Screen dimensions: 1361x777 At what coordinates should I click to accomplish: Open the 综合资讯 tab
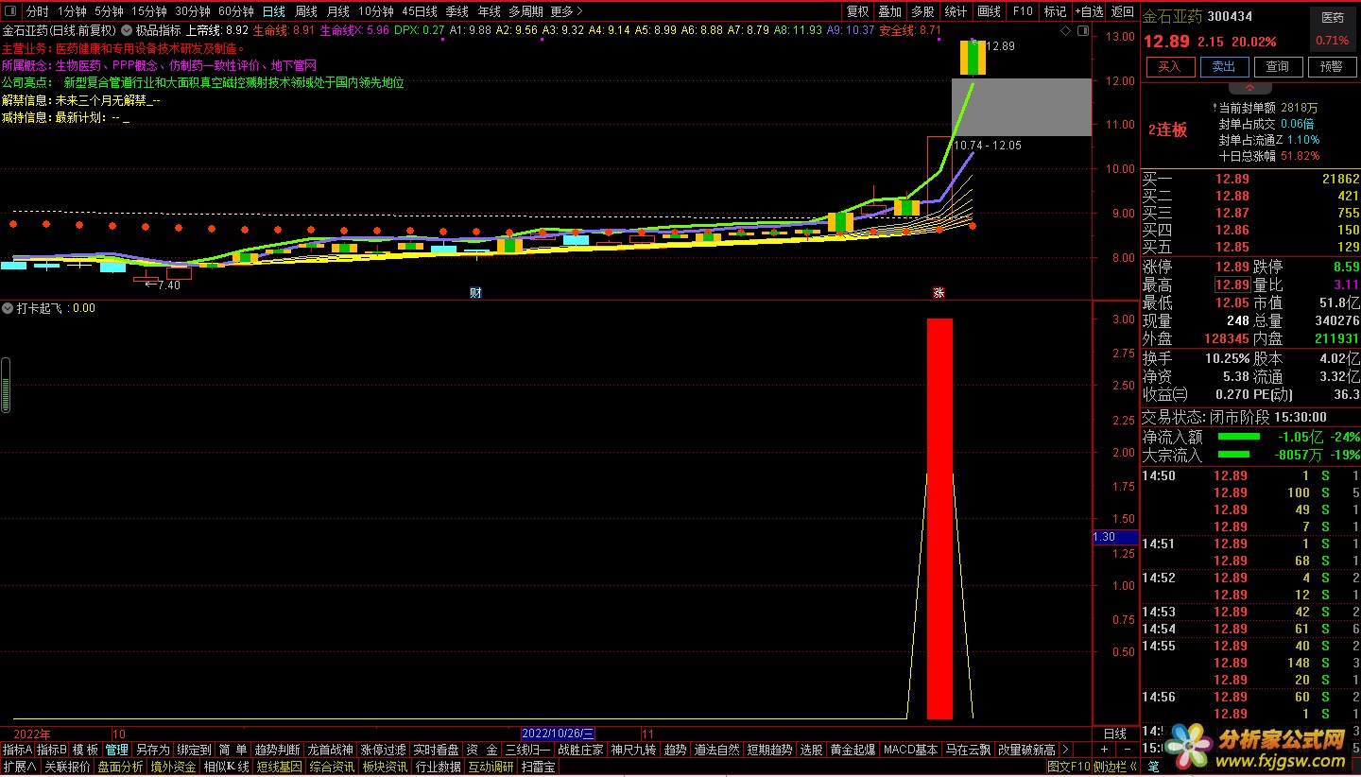click(333, 767)
